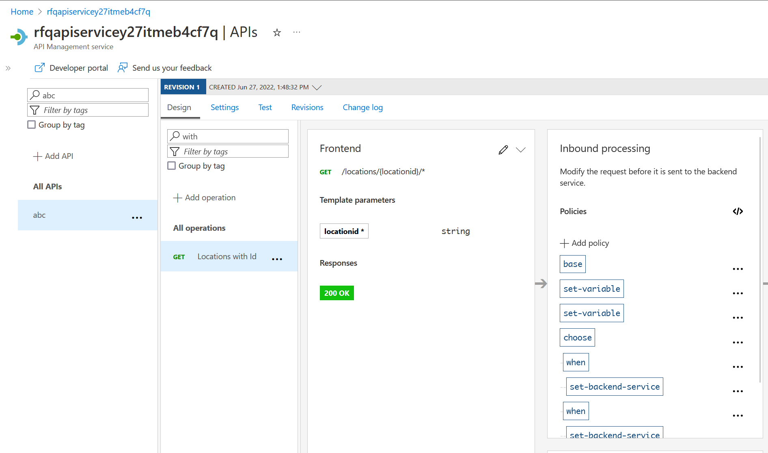Navigate to Home via breadcrumb
The height and width of the screenshot is (453, 768).
point(22,11)
